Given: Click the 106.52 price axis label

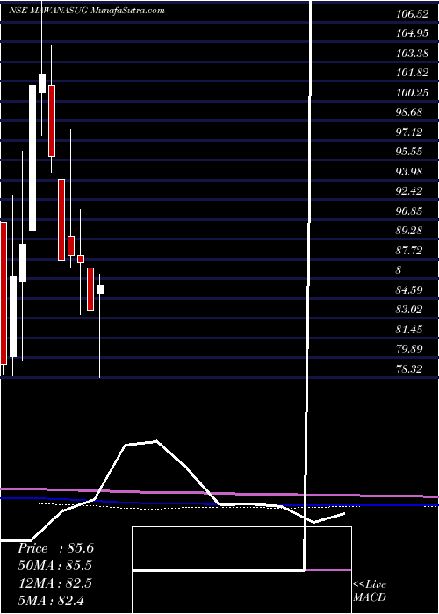Looking at the screenshot, I should click(412, 14).
